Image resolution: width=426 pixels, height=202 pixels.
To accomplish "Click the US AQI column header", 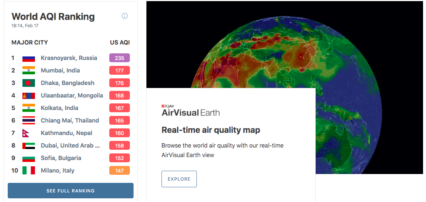I will (120, 42).
